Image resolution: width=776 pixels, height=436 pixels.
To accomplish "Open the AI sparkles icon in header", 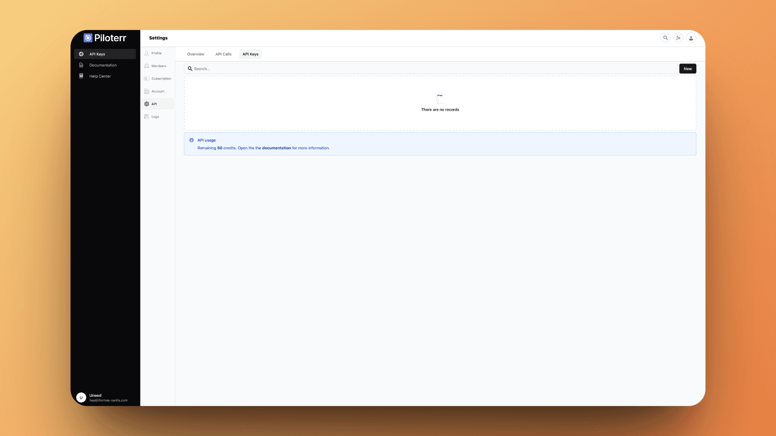I will click(678, 38).
